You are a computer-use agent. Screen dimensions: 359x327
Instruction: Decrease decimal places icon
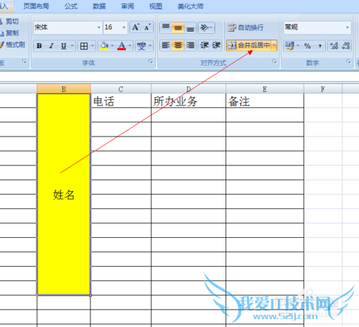coord(345,46)
